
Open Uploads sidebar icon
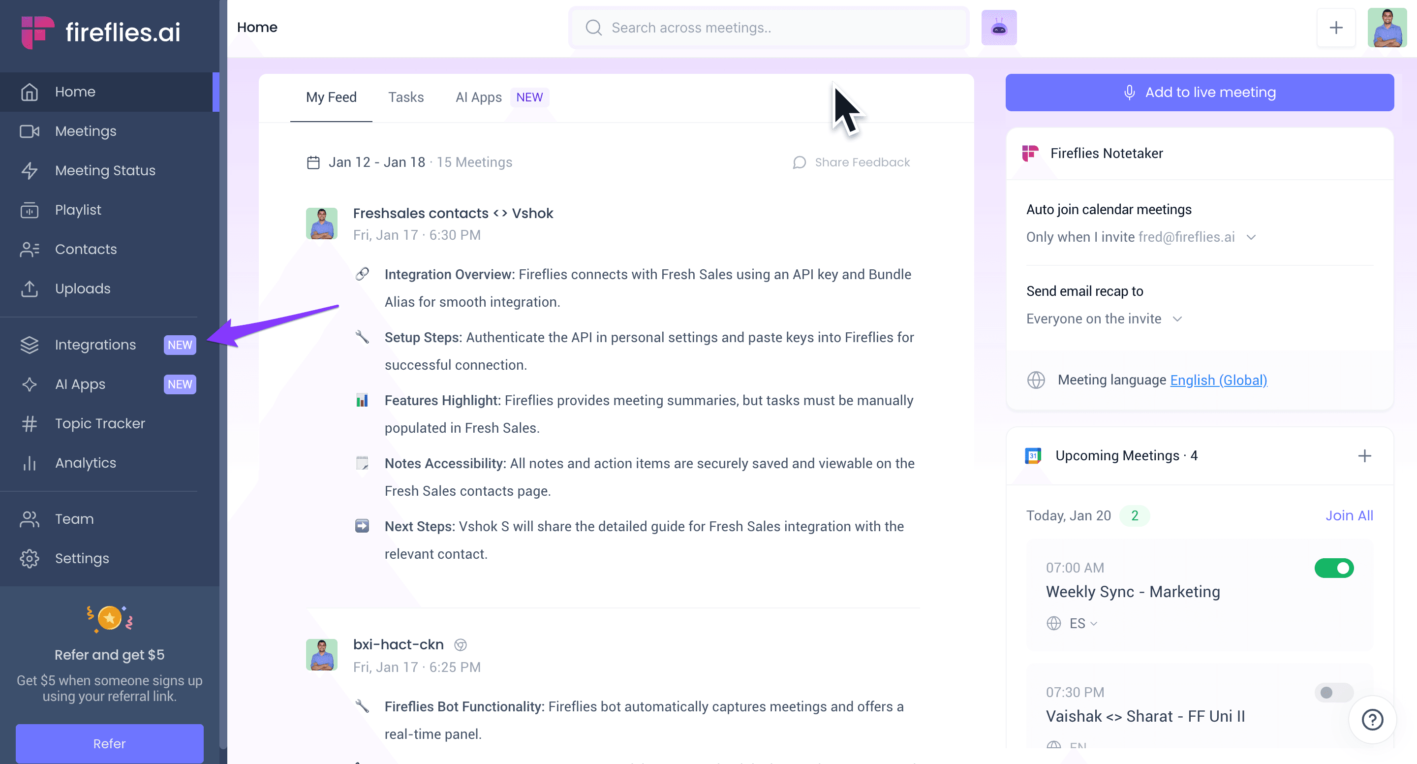click(x=30, y=288)
